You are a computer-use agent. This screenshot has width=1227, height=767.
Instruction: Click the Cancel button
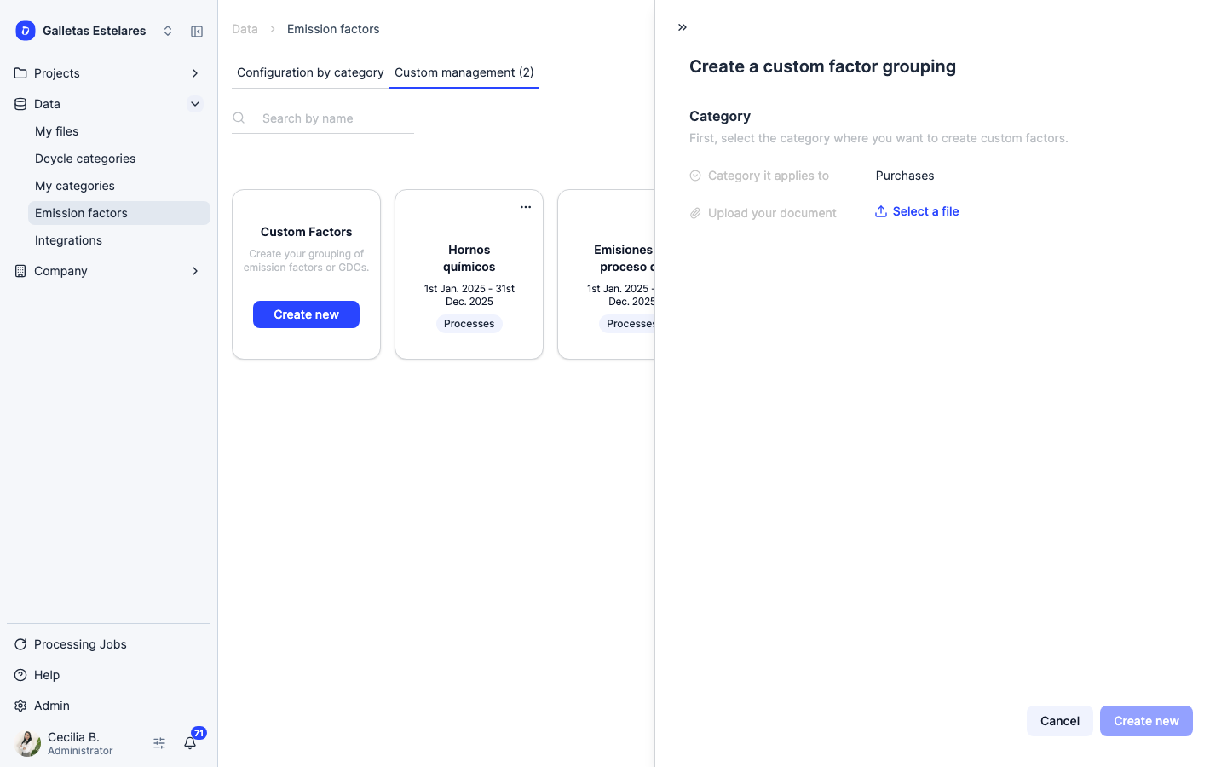[1060, 721]
